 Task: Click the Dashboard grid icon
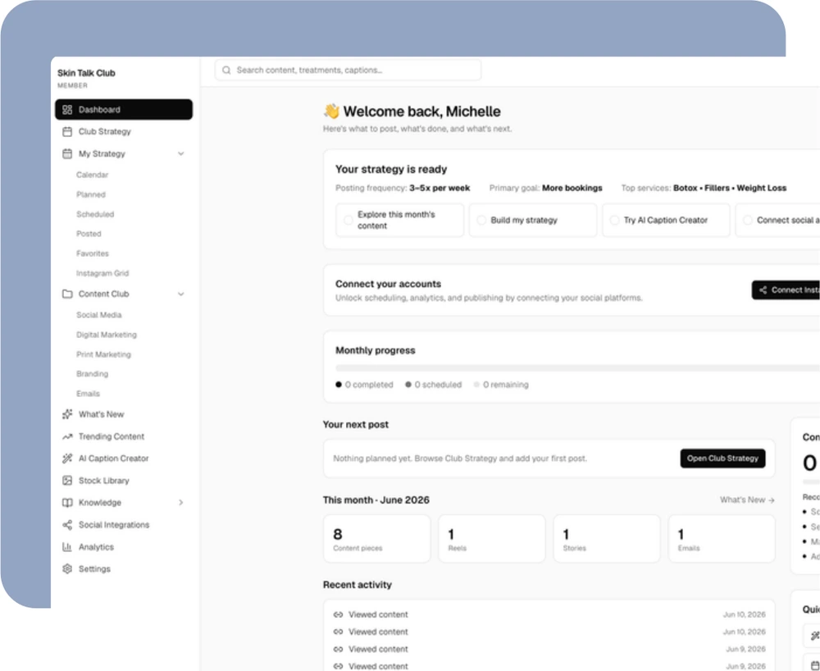(x=67, y=109)
